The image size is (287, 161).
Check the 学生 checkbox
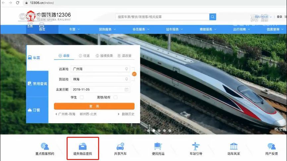[82, 97]
